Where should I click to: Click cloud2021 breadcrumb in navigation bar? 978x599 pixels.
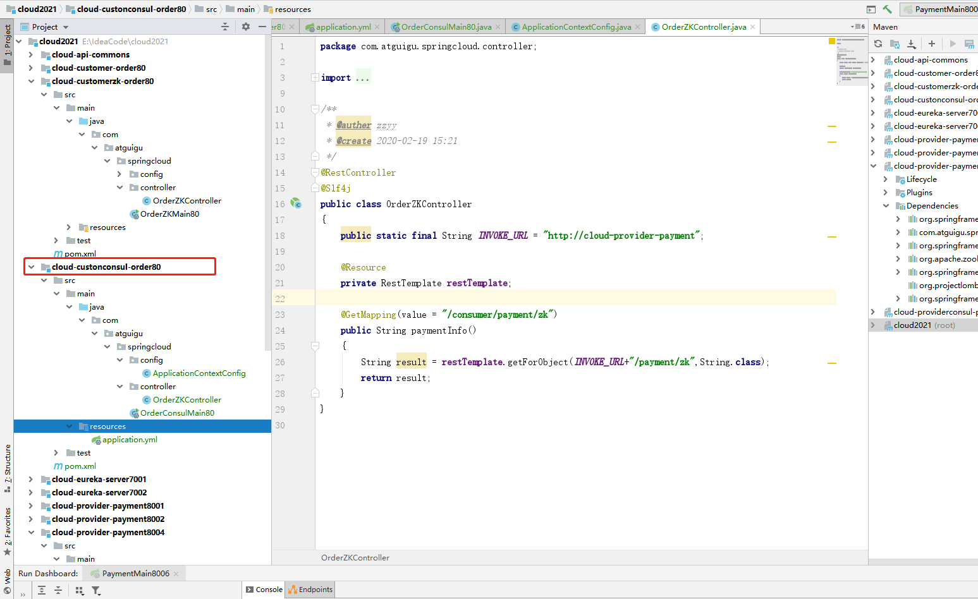pyautogui.click(x=32, y=9)
